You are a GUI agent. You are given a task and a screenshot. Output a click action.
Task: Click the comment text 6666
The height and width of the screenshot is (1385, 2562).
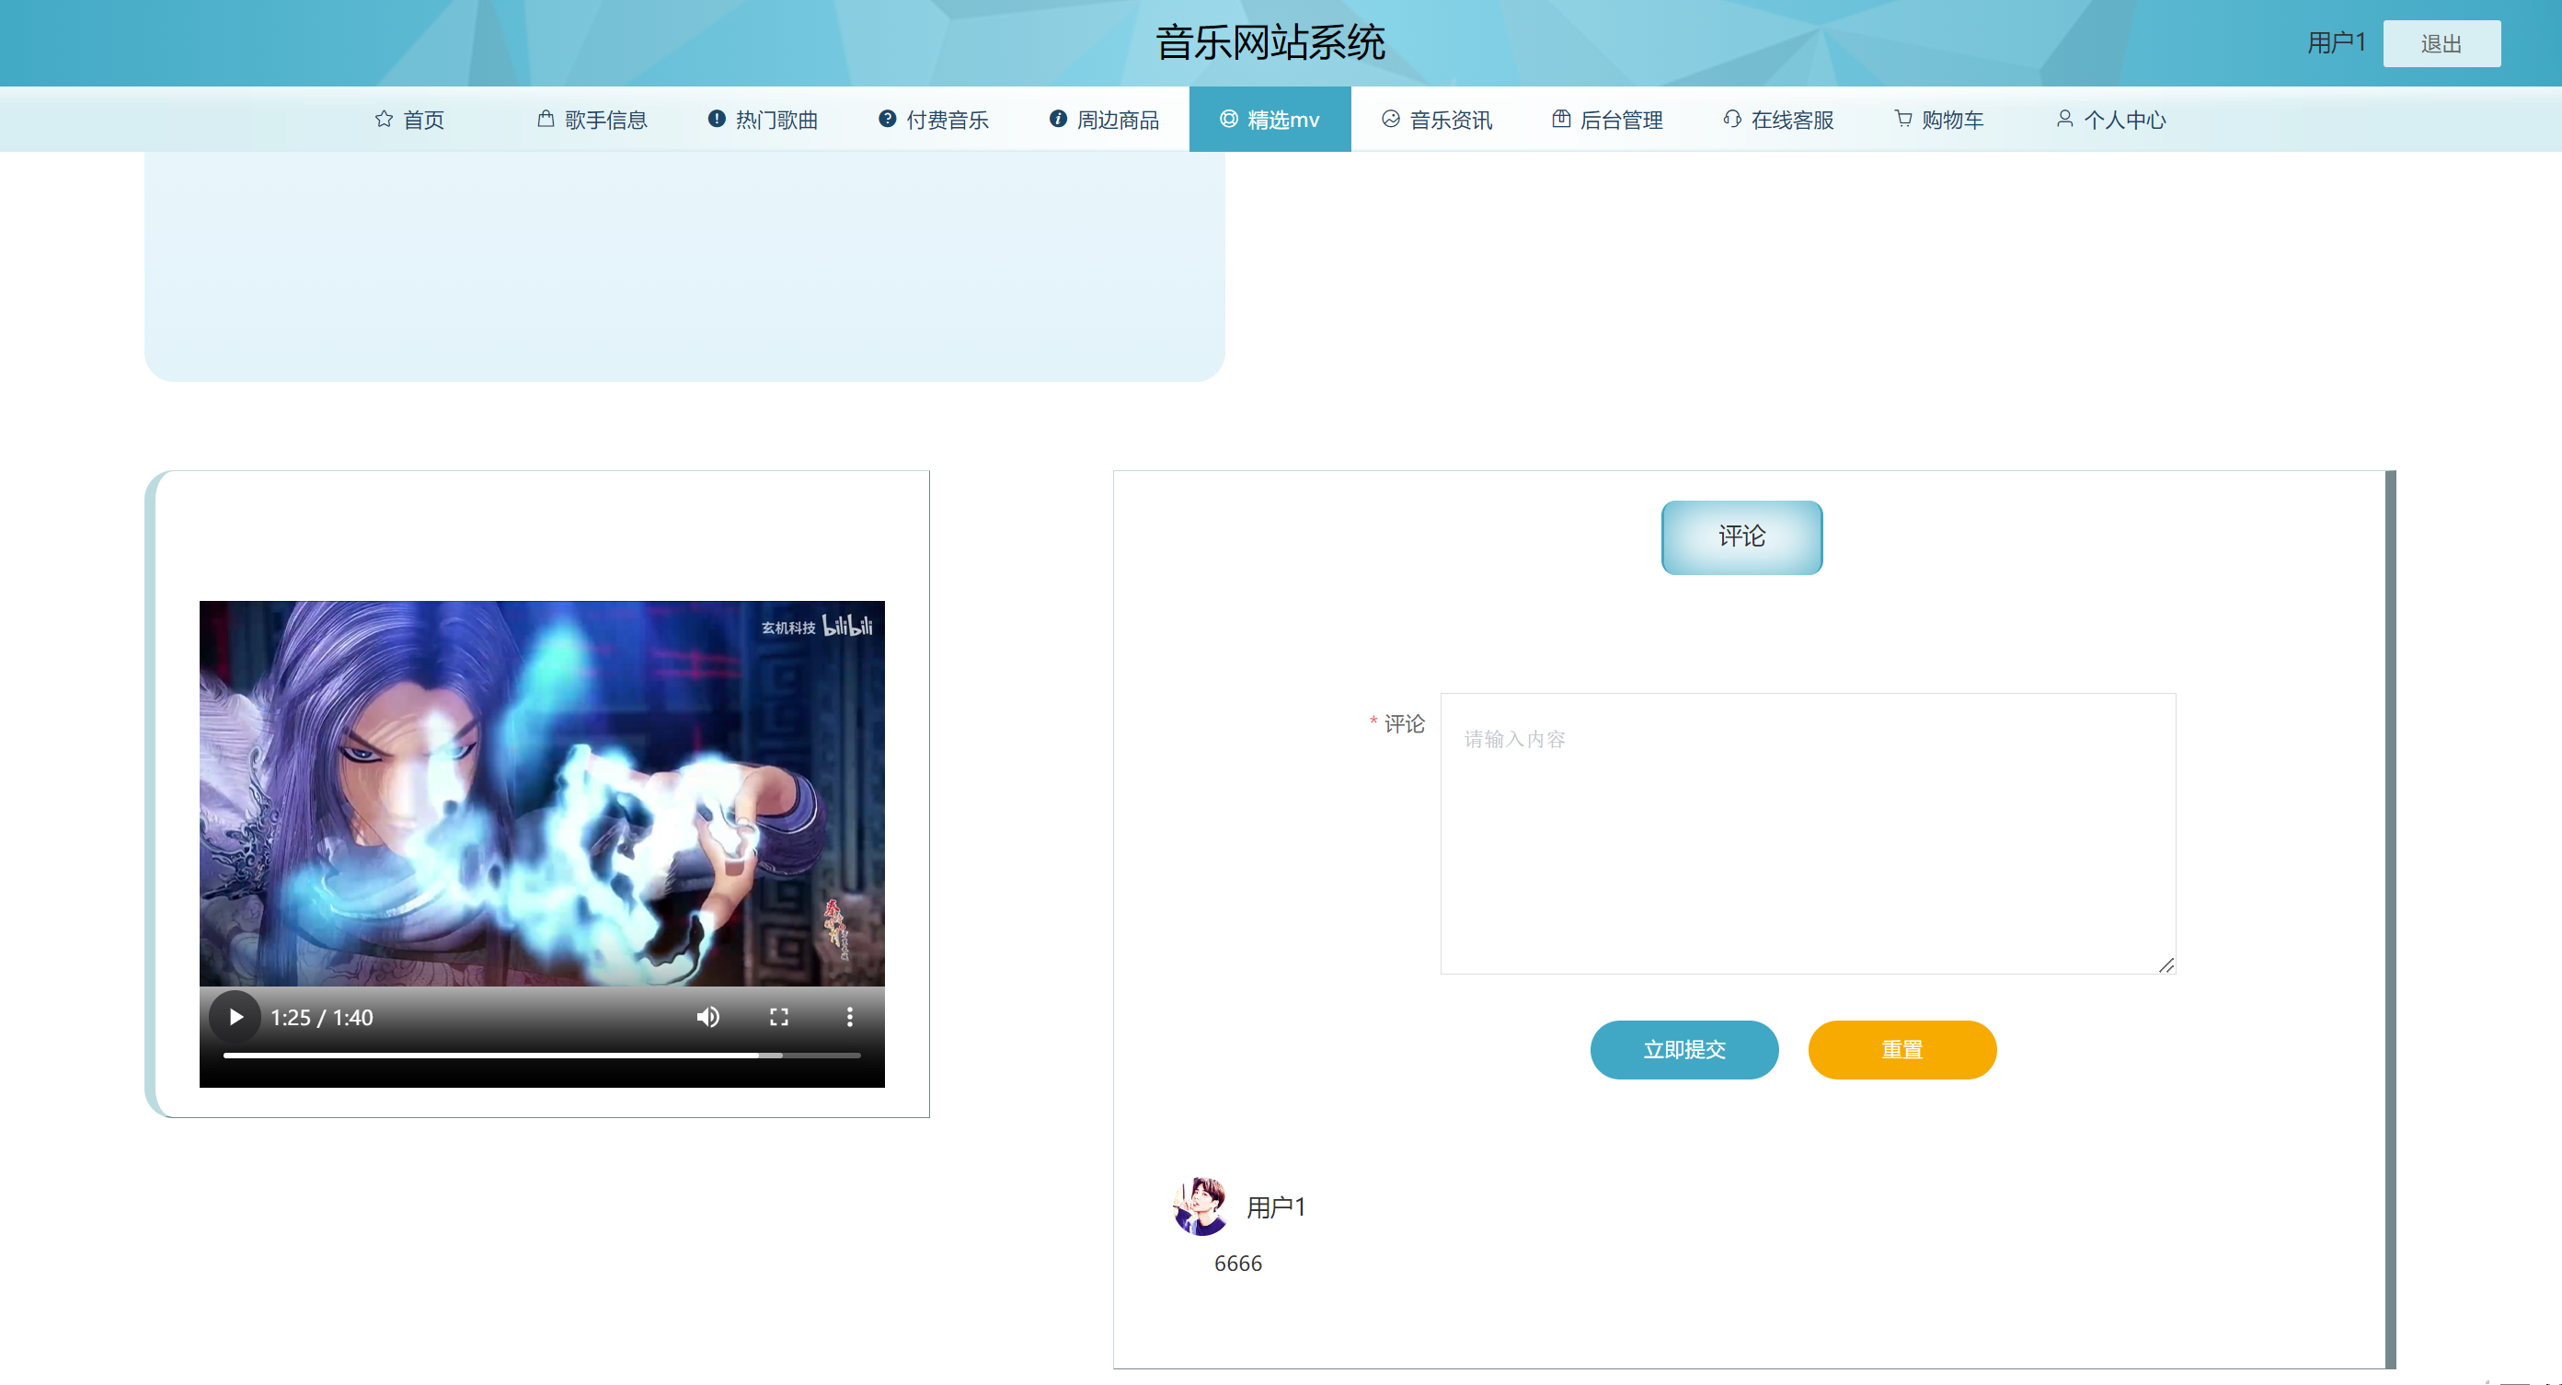pyautogui.click(x=1237, y=1264)
